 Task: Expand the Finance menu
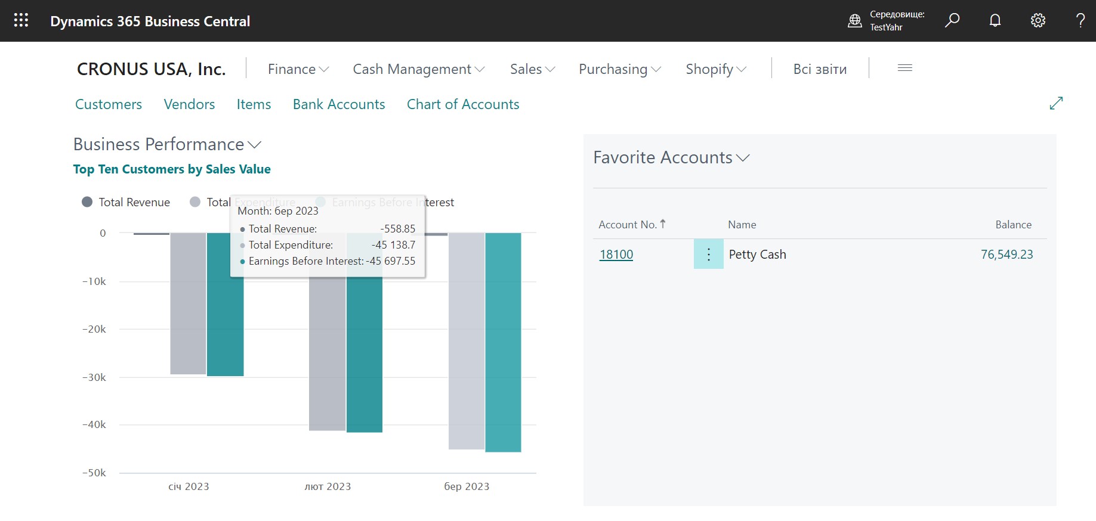[x=298, y=69]
